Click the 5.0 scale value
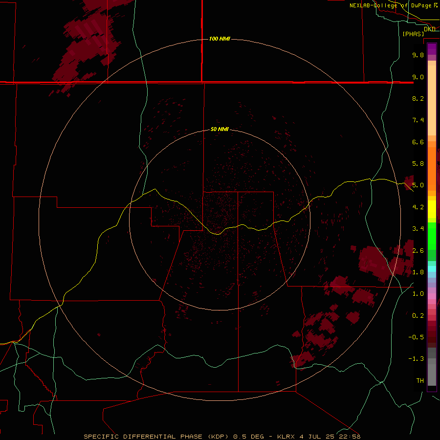 coord(418,185)
